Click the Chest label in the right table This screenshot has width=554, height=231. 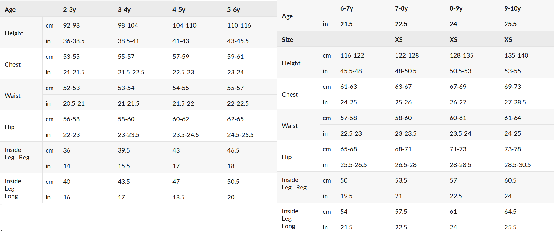[290, 94]
